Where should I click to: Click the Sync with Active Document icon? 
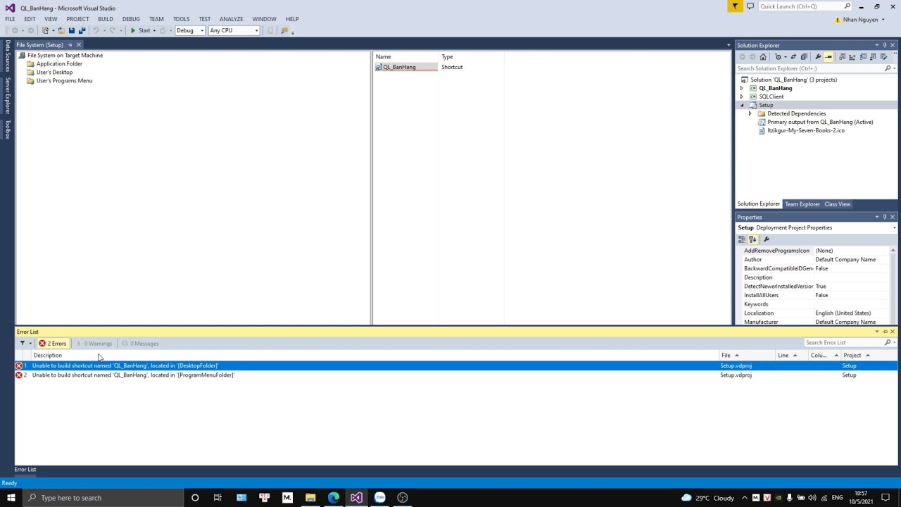pos(793,57)
